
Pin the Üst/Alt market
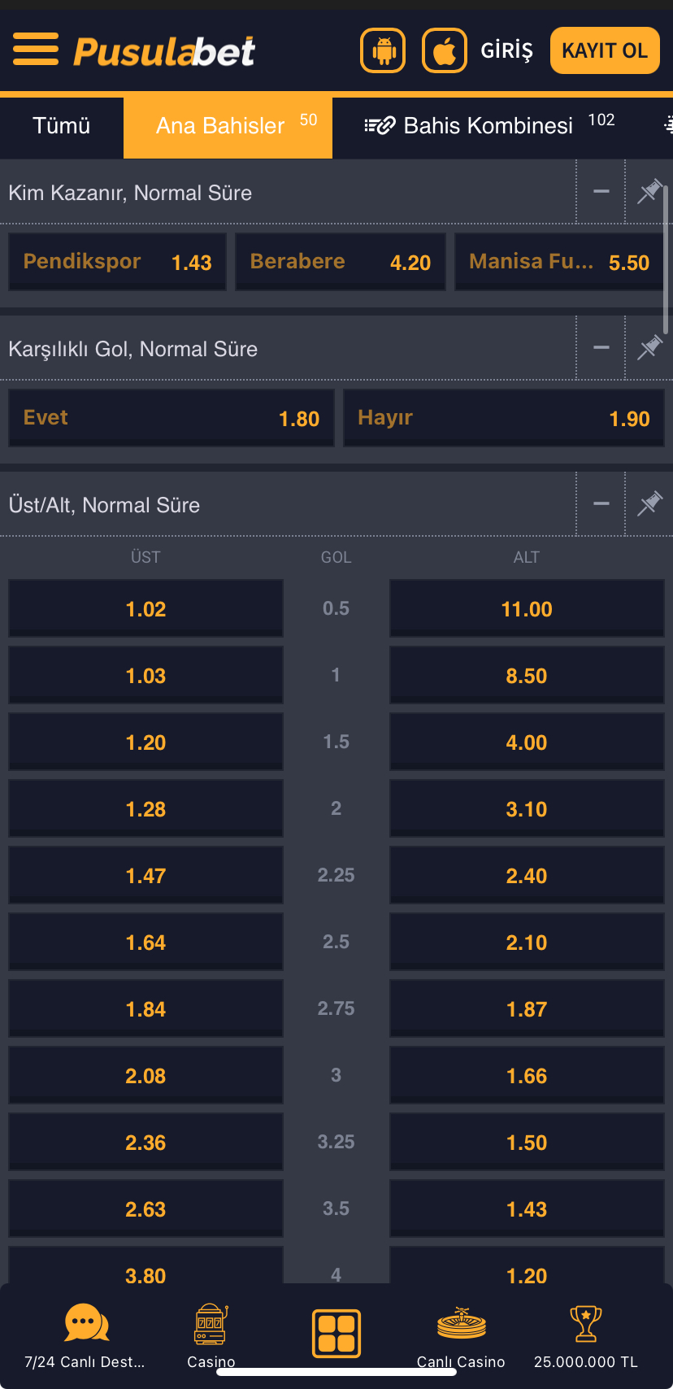click(649, 504)
